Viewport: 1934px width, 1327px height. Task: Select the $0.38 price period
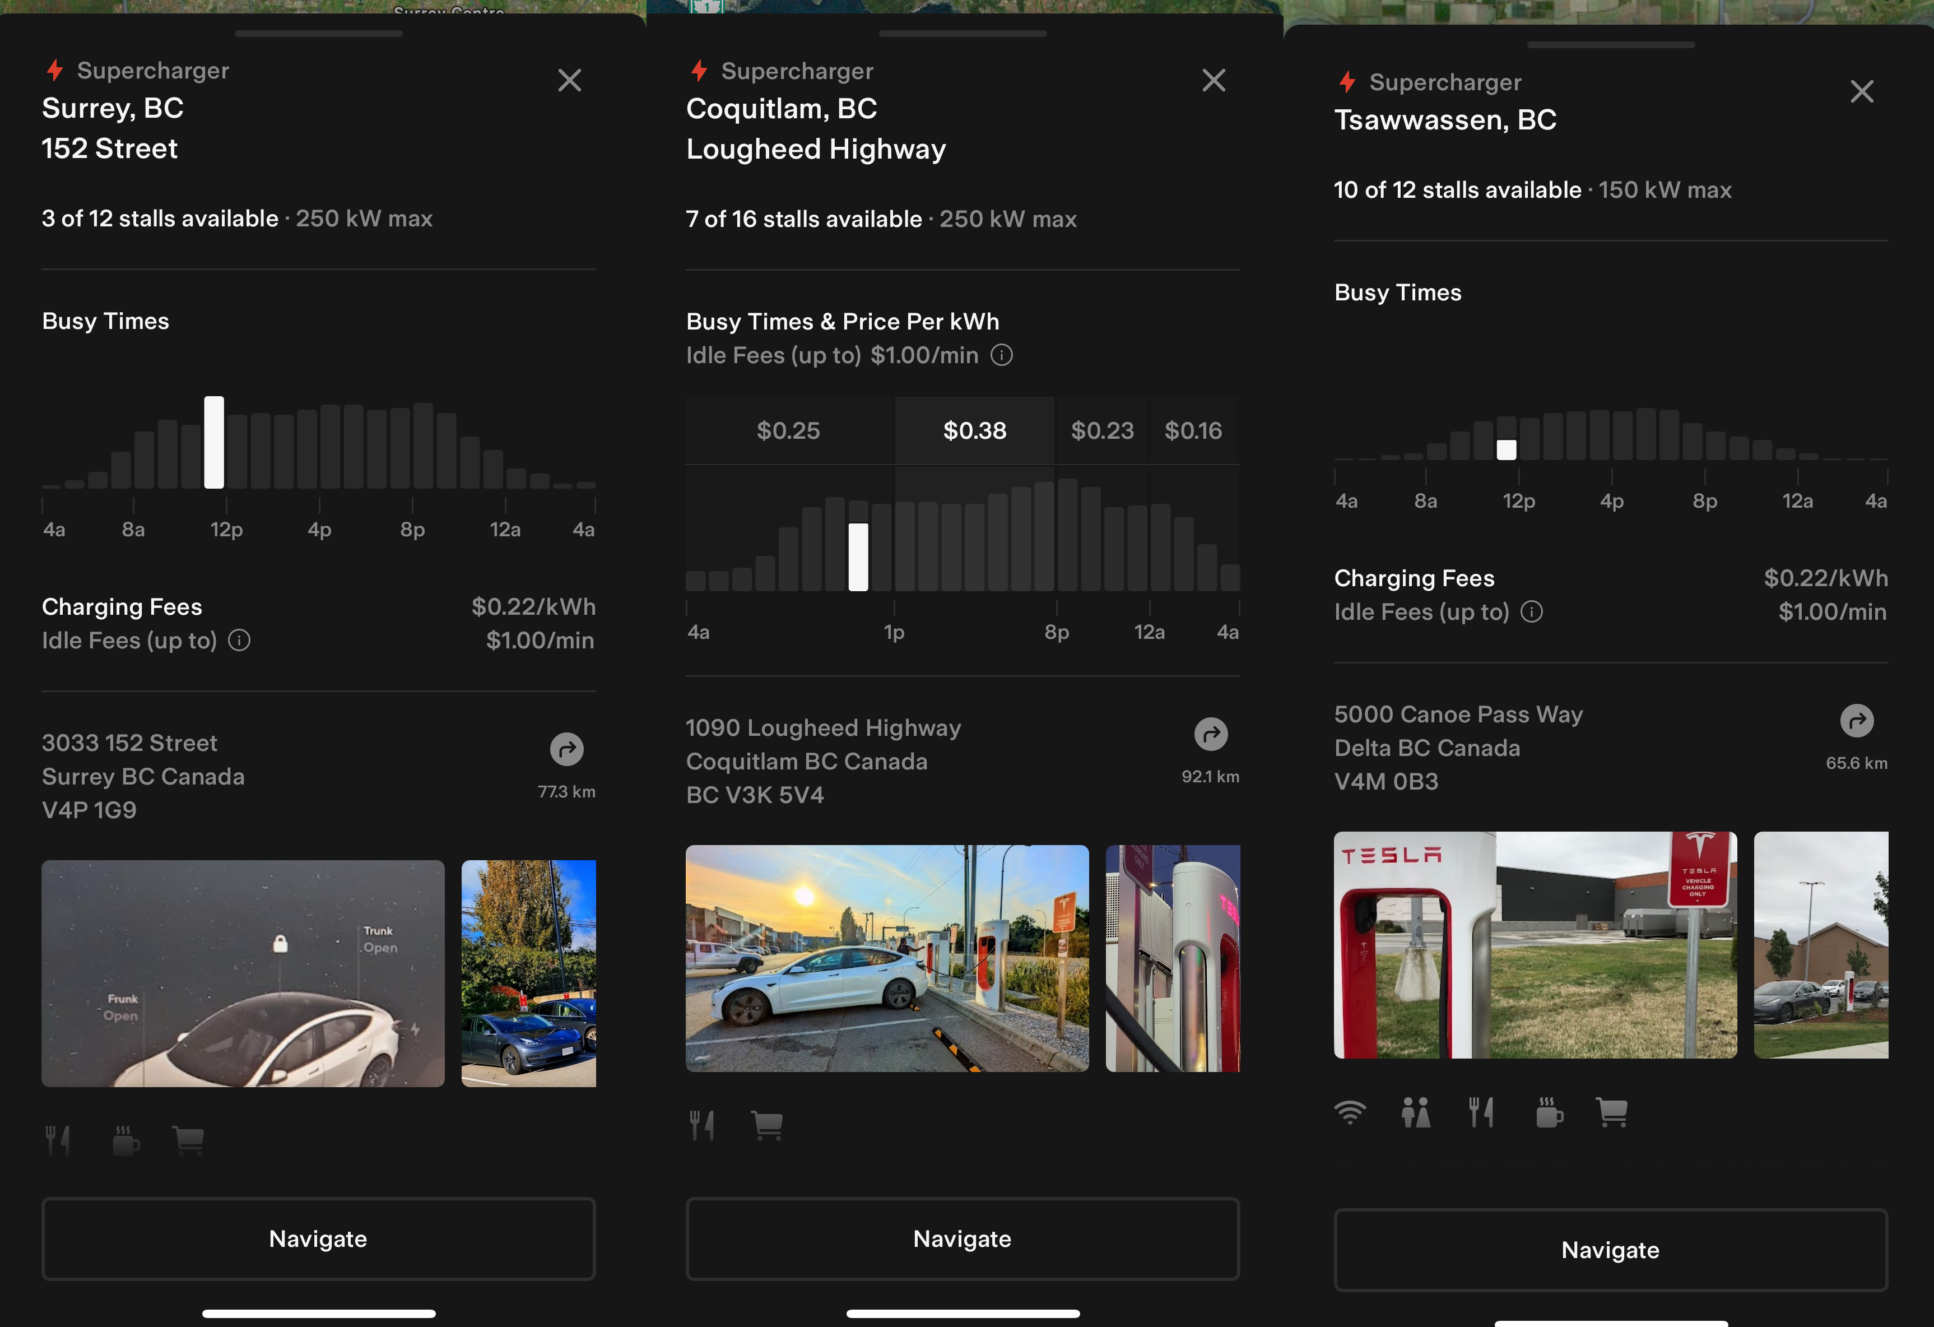974,430
